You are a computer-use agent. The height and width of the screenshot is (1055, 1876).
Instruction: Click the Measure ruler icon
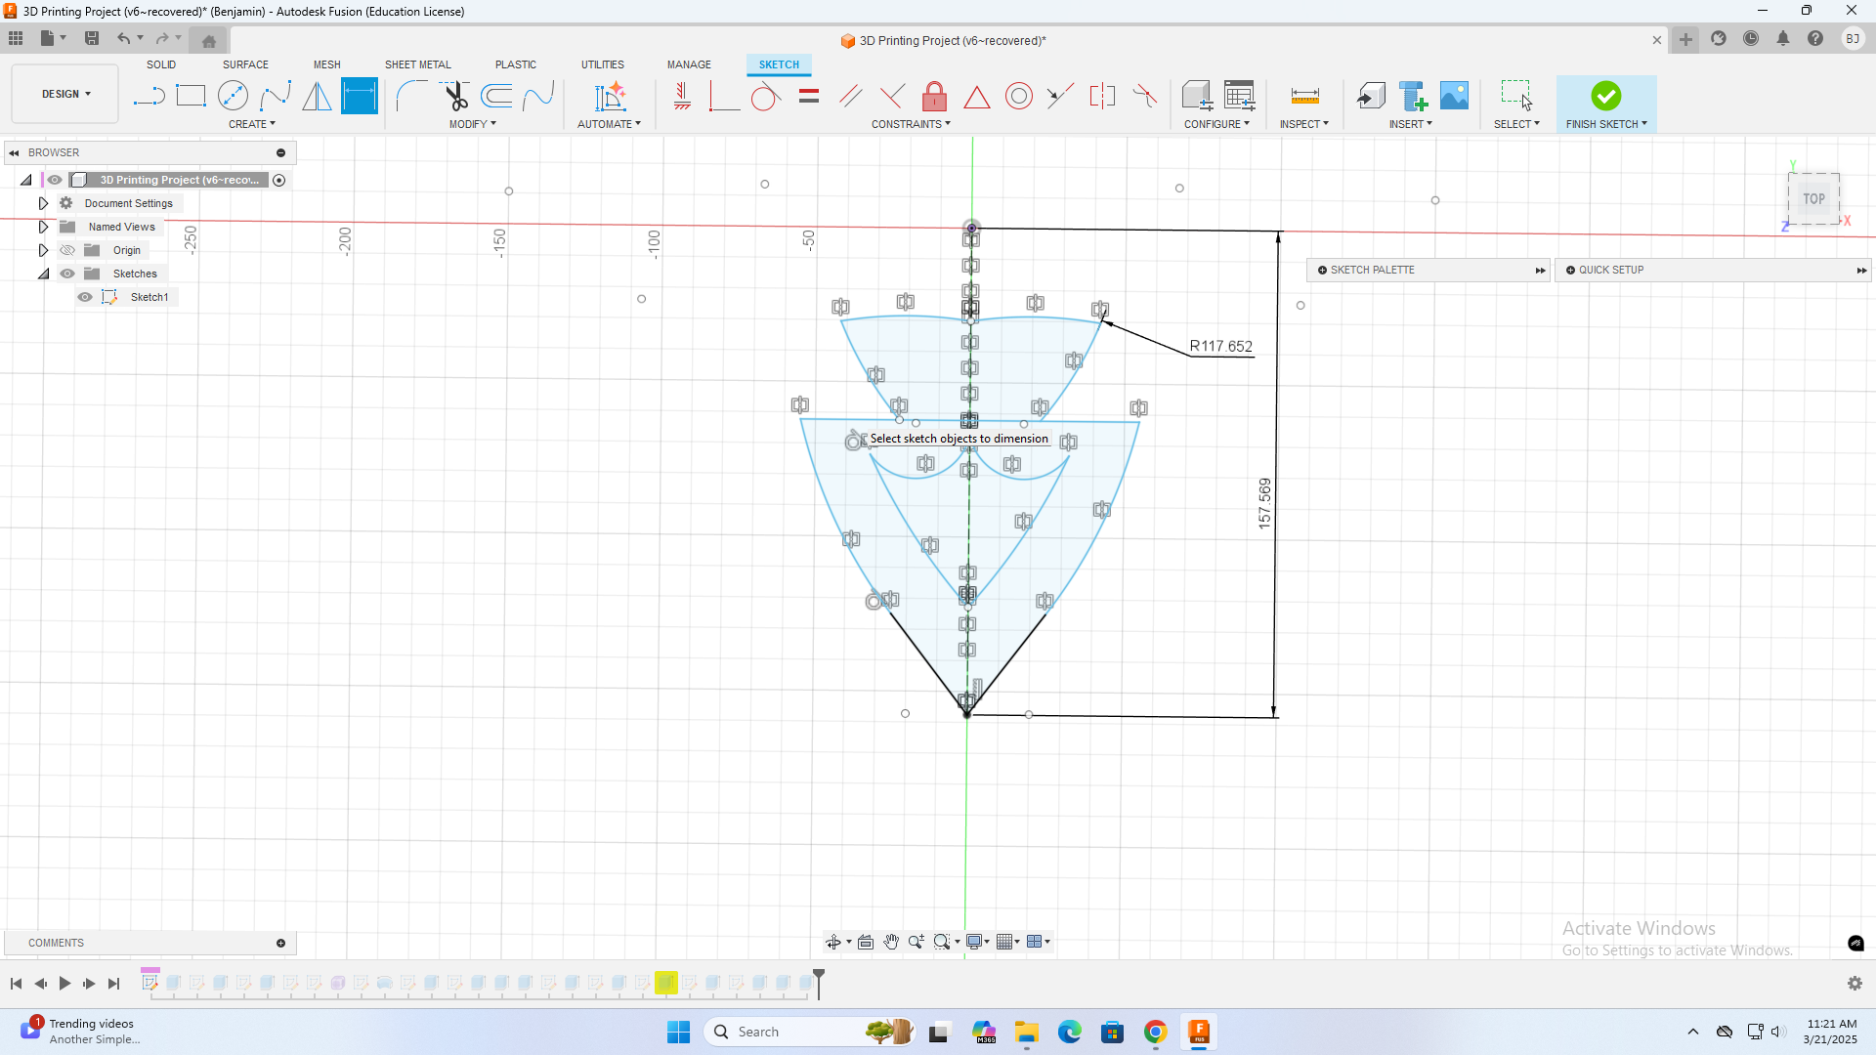click(1305, 96)
